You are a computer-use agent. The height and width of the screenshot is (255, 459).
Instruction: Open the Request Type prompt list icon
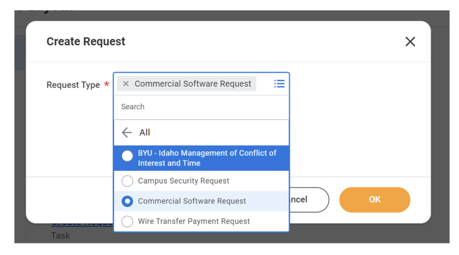coord(279,84)
